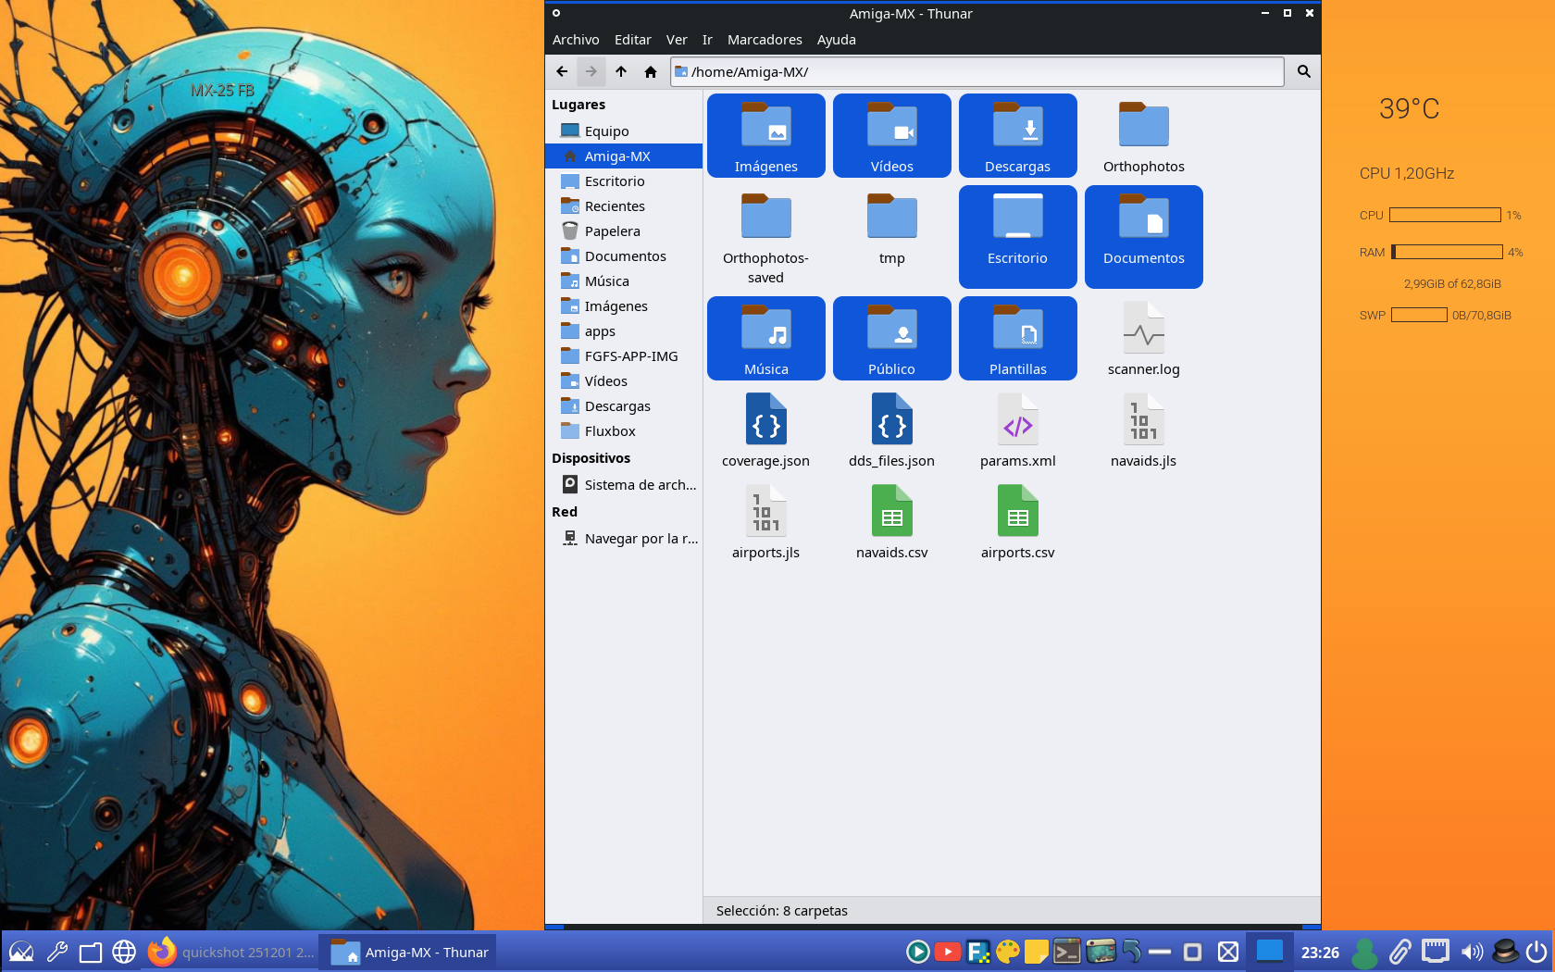Select the airports.jls file icon

click(766, 511)
